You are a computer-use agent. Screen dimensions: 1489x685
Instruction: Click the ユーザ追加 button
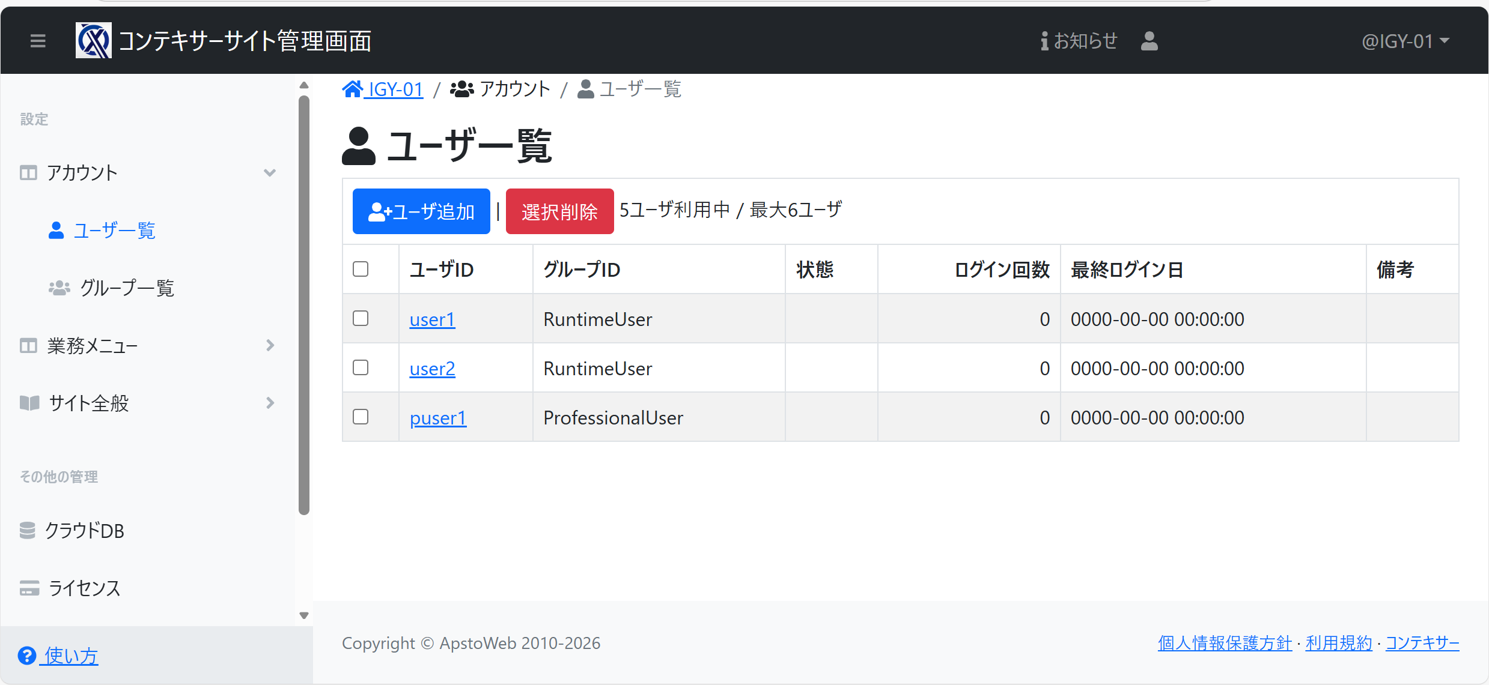pos(421,211)
